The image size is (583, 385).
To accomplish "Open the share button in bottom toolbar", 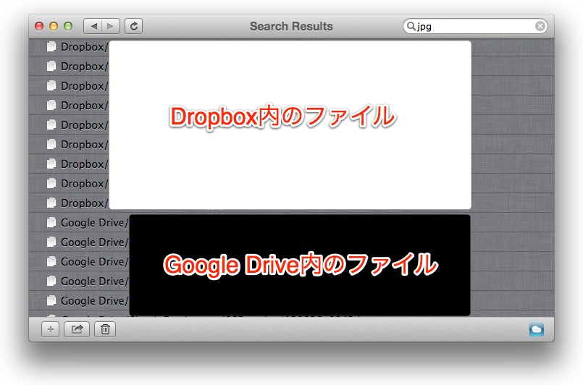I will pos(77,329).
